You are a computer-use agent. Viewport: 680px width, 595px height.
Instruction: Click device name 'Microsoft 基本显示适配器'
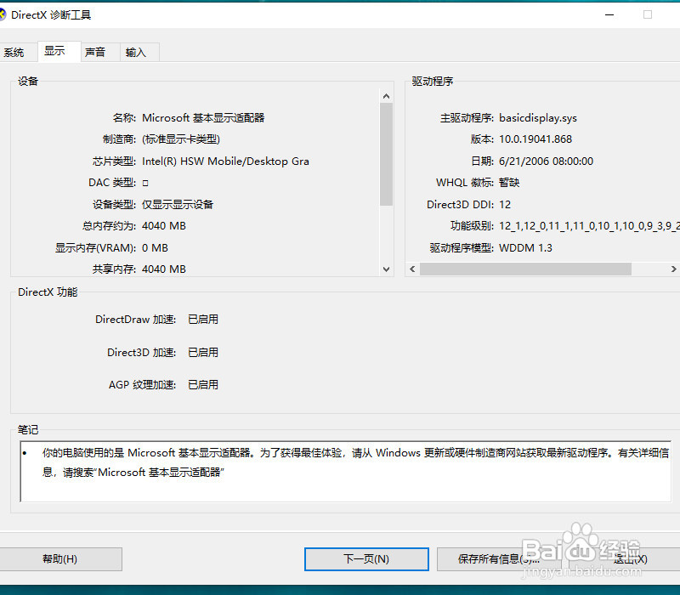click(203, 118)
